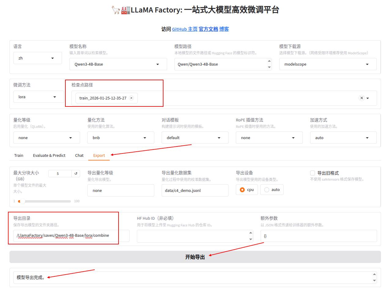Open the 对话模板 default dropdown
The width and height of the screenshot is (392, 292).
195,138
